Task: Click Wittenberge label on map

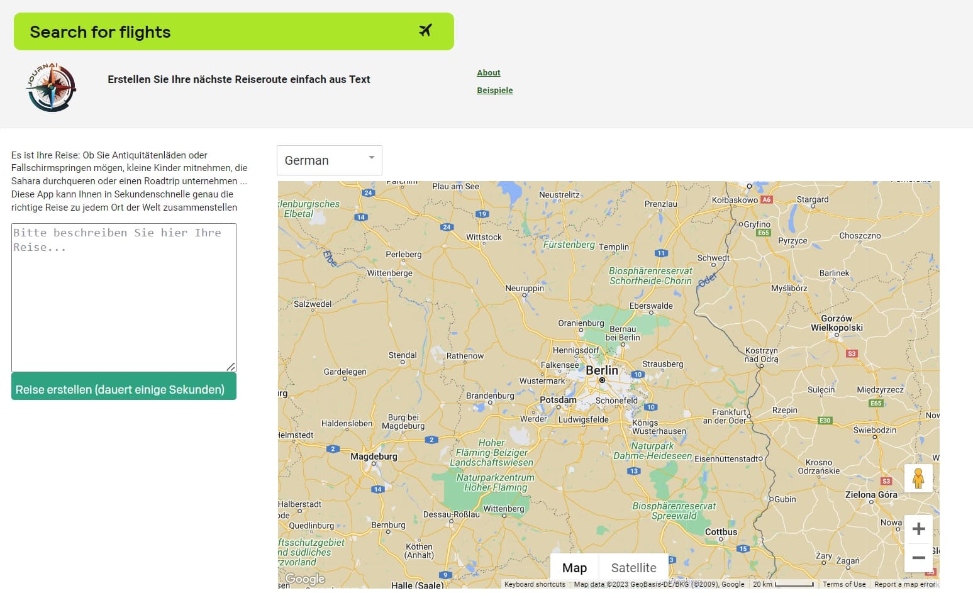Action: 389,273
